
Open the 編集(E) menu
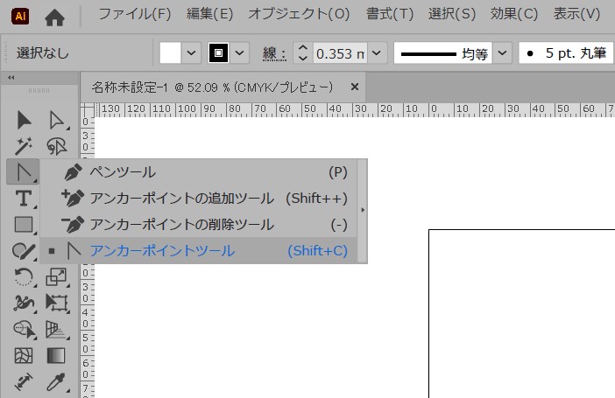pyautogui.click(x=210, y=15)
